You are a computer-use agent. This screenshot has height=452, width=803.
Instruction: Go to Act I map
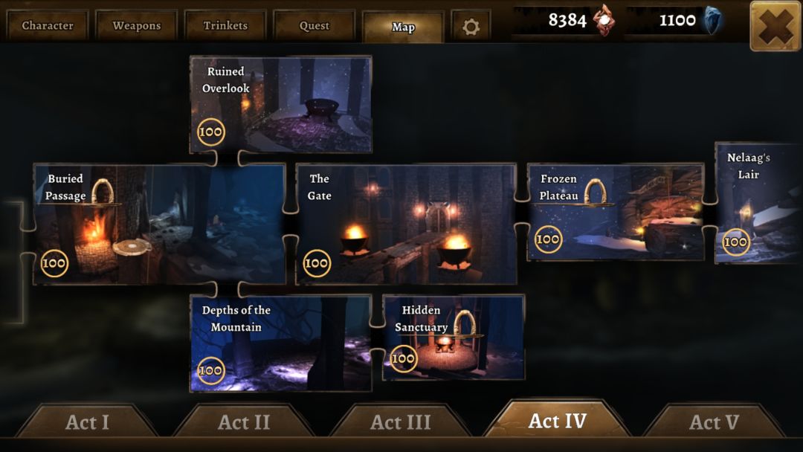coord(87,422)
